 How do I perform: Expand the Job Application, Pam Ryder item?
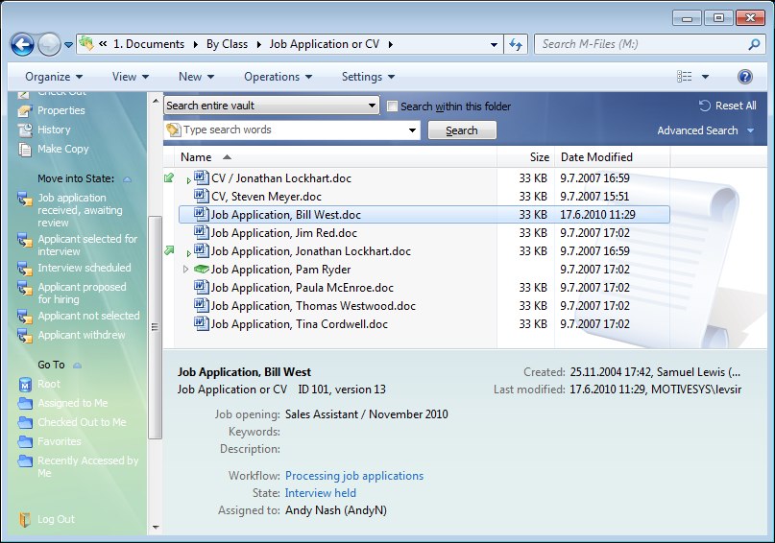click(187, 270)
